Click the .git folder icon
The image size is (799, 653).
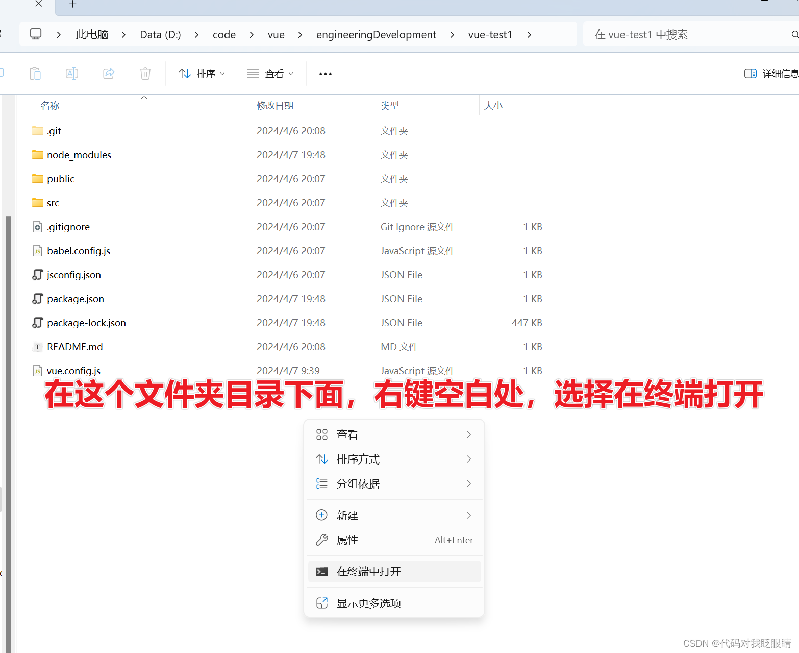(38, 131)
